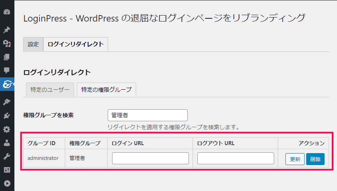The image size is (337, 191).
Task: Focus the ログイン URL field for administrator
Action: pos(150,158)
